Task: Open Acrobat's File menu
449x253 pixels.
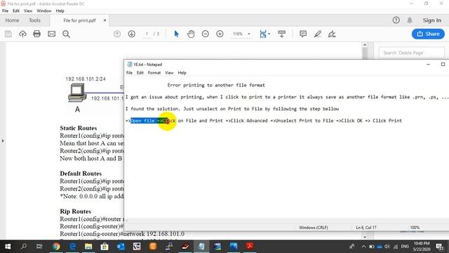Action: [x=6, y=11]
